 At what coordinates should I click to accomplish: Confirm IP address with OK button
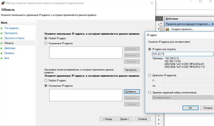(x=190, y=108)
